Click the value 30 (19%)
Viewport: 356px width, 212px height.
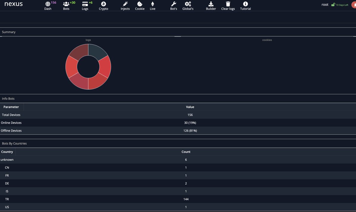pyautogui.click(x=190, y=123)
